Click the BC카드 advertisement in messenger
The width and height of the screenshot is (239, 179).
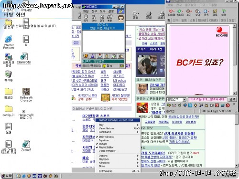(199, 60)
